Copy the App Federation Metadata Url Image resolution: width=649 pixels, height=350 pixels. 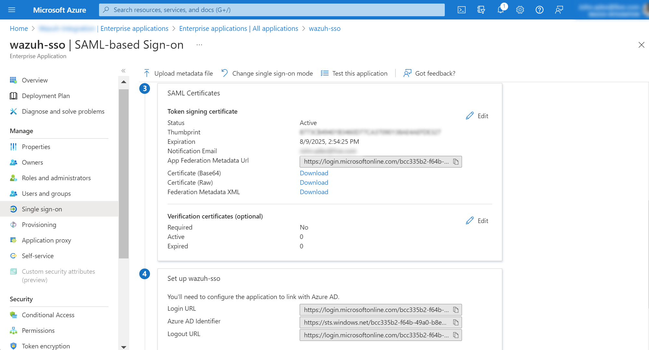(x=456, y=162)
